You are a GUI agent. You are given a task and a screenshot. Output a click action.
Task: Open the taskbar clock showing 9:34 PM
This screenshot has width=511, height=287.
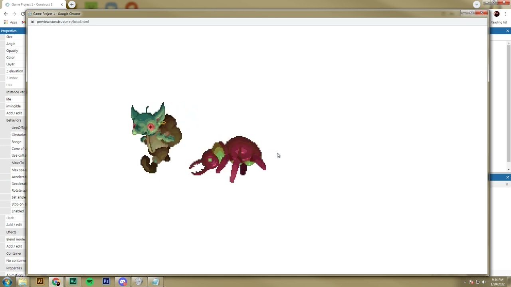pos(497,282)
